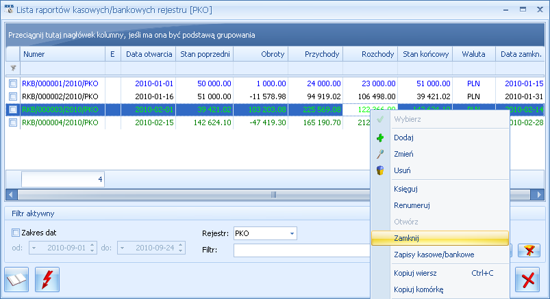The image size is (550, 299).
Task: Click the red lightning bolt button
Action: pos(47,279)
